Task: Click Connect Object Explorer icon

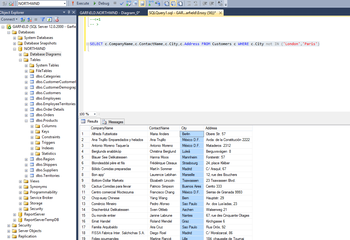Action: (x=22, y=19)
